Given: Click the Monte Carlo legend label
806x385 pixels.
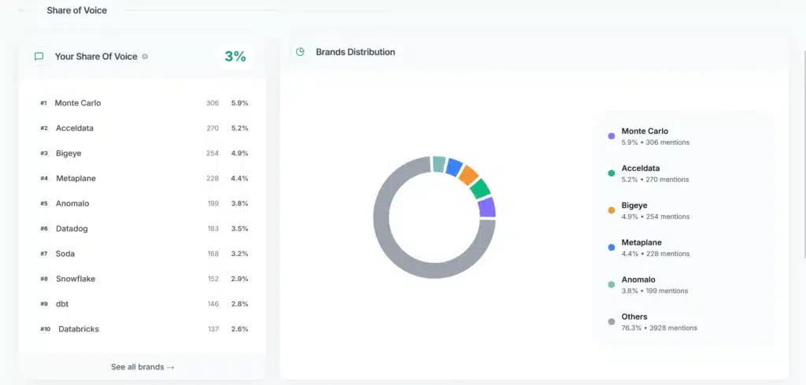Looking at the screenshot, I should tap(645, 131).
